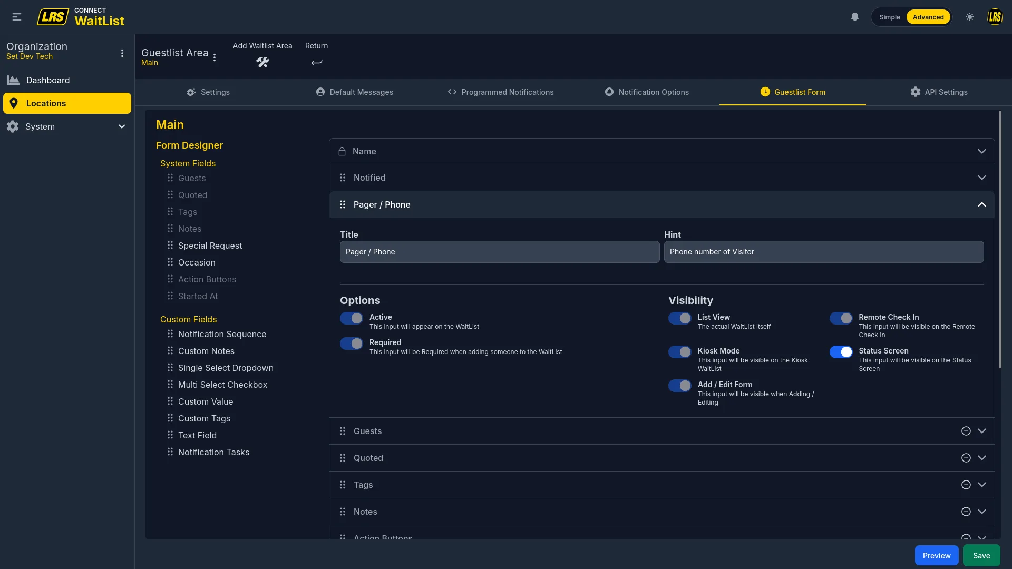Open the notifications bell

click(x=855, y=17)
